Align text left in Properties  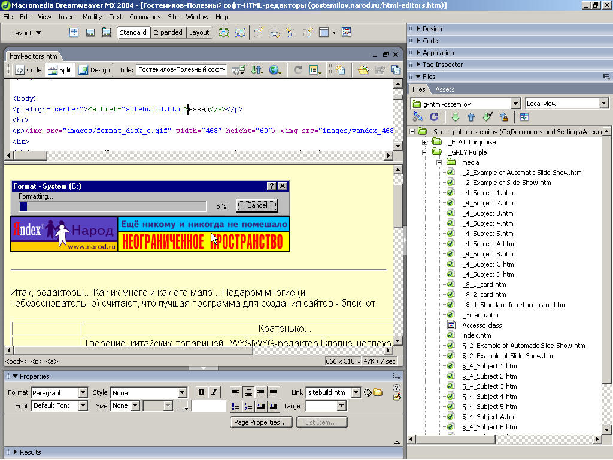(235, 392)
